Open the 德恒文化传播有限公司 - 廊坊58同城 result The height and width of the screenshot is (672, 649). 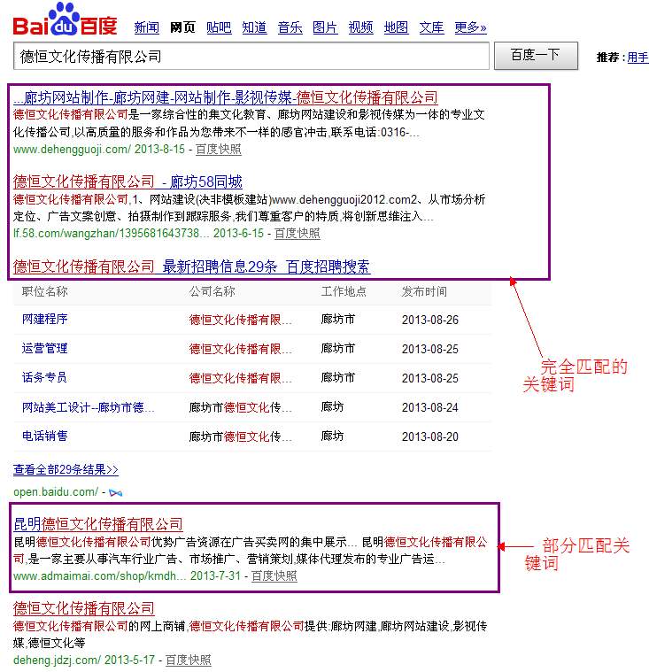127,182
